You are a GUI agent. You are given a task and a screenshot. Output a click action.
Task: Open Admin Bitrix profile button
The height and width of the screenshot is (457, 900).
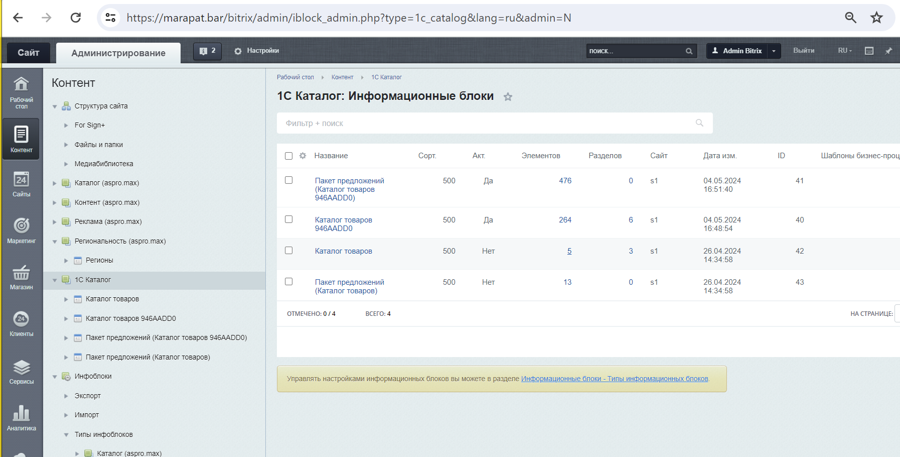737,51
